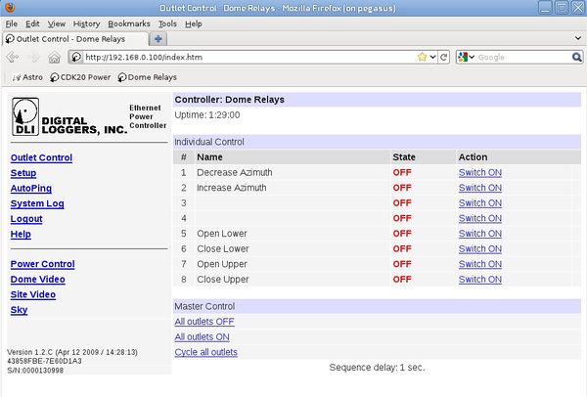Open the Edit menu
Image resolution: width=587 pixels, height=397 pixels.
point(32,23)
